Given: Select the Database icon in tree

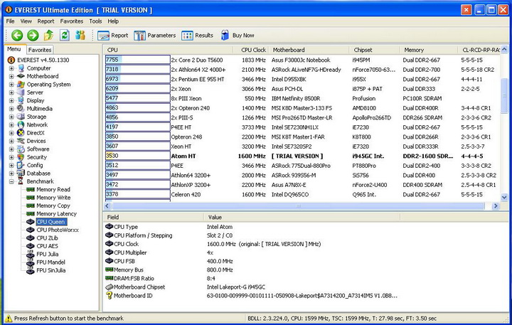Looking at the screenshot, I should pos(21,173).
